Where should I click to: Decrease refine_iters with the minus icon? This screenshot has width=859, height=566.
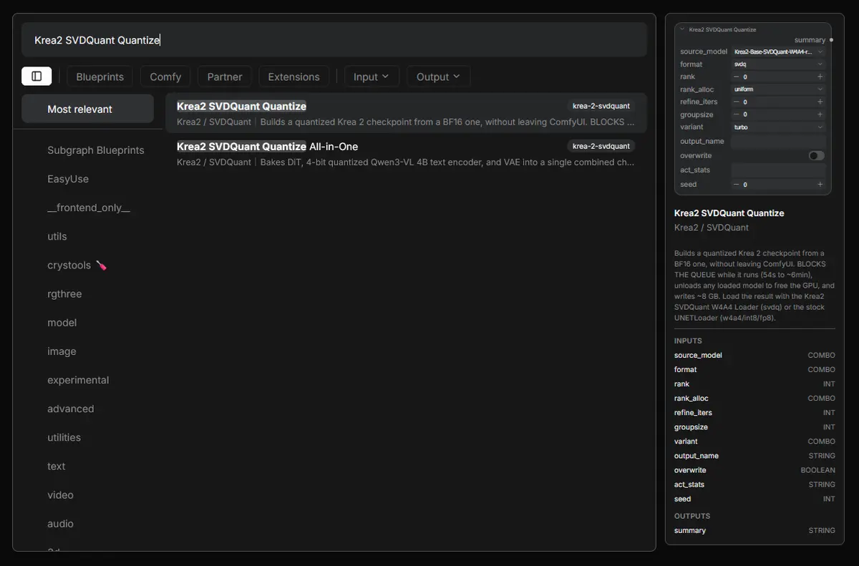point(737,102)
